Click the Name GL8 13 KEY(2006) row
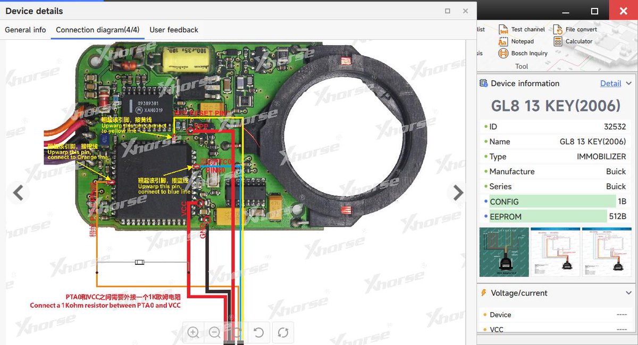This screenshot has width=638, height=345. 556,142
